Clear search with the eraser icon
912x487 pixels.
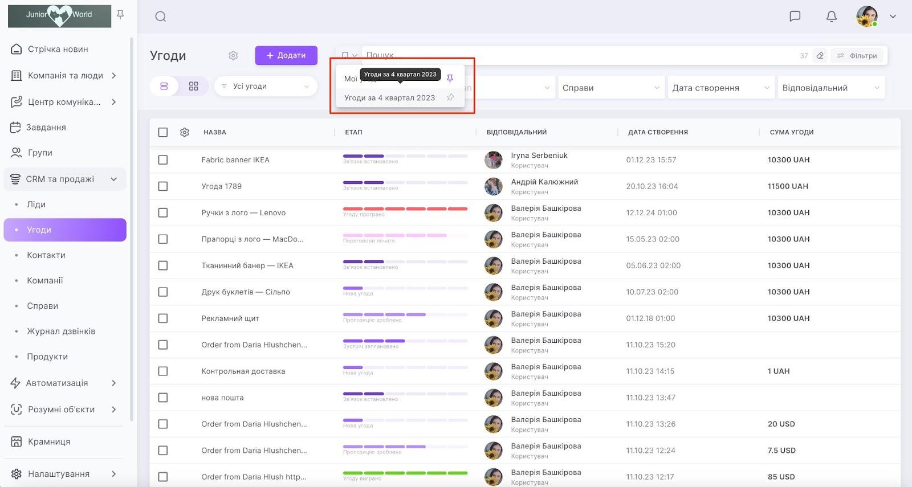coord(820,56)
